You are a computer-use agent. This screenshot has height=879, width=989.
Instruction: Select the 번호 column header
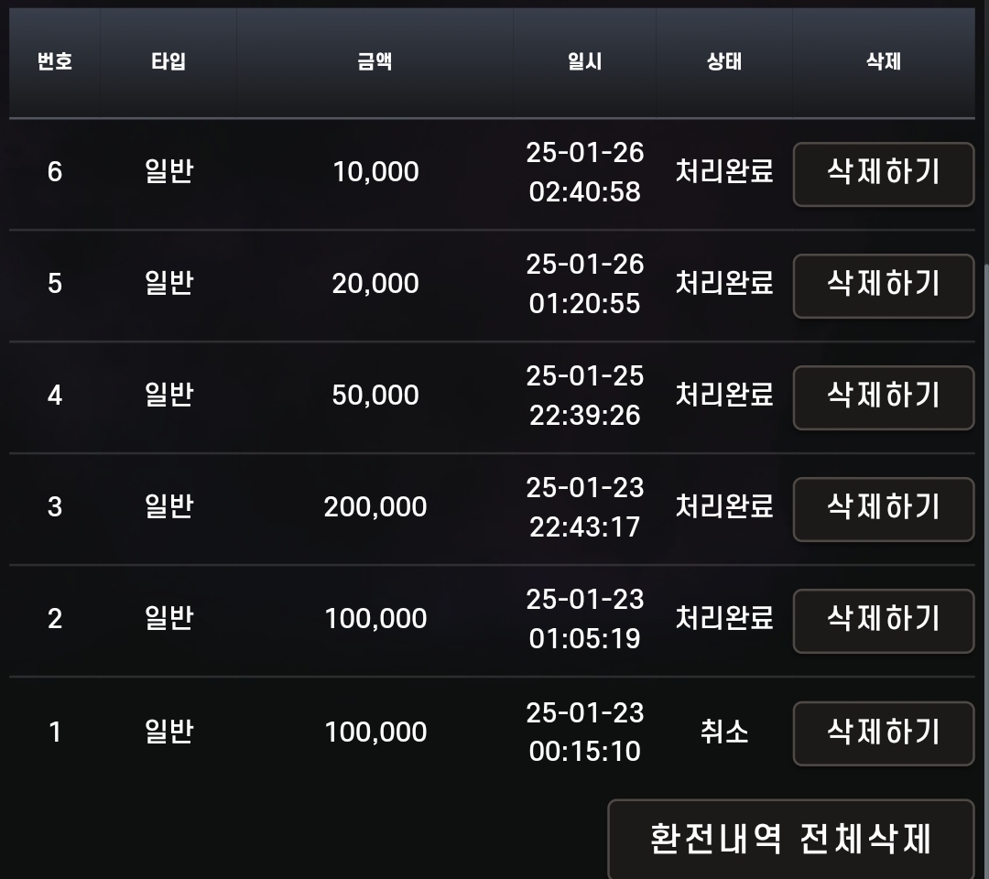coord(55,62)
